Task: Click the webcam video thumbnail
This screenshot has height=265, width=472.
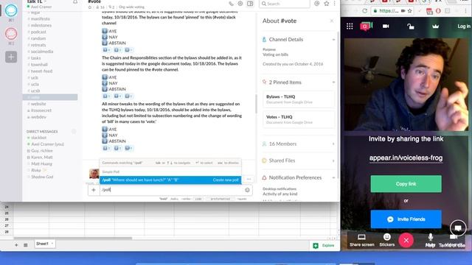Action: pyautogui.click(x=406, y=85)
